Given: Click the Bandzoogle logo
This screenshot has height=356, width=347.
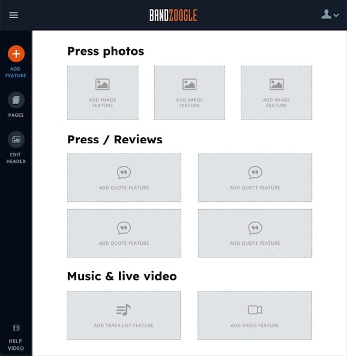Looking at the screenshot, I should pyautogui.click(x=173, y=15).
